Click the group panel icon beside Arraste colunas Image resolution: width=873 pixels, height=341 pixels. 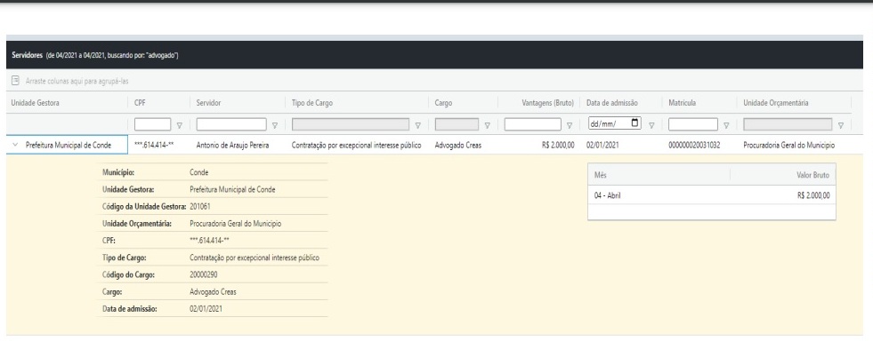16,81
